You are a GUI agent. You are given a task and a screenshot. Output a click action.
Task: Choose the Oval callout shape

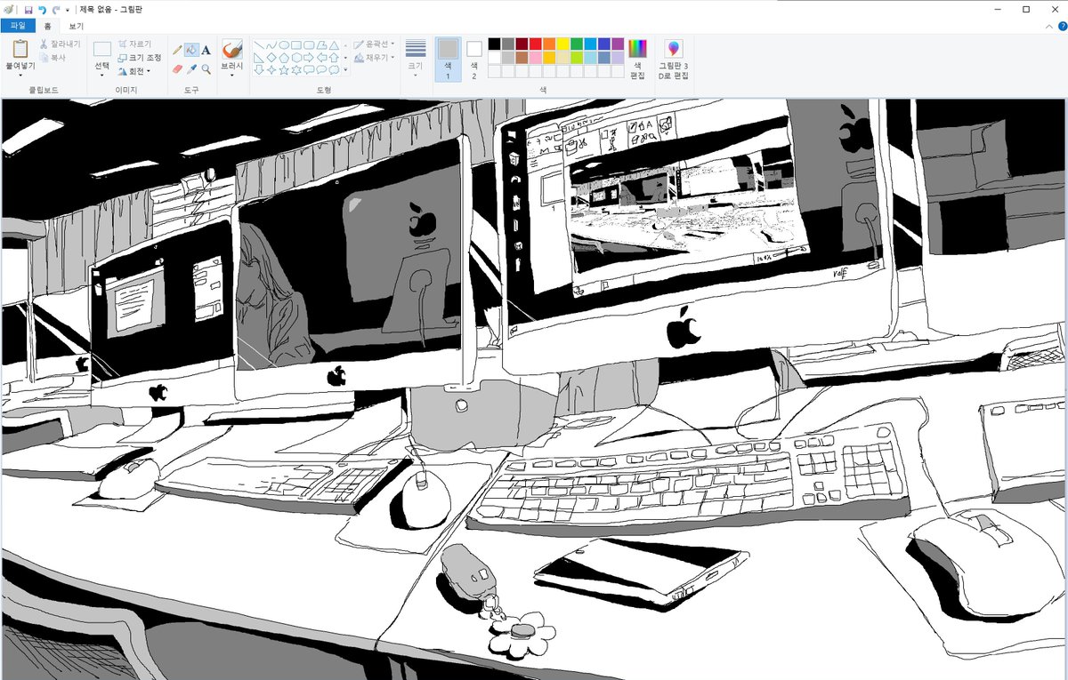point(321,69)
